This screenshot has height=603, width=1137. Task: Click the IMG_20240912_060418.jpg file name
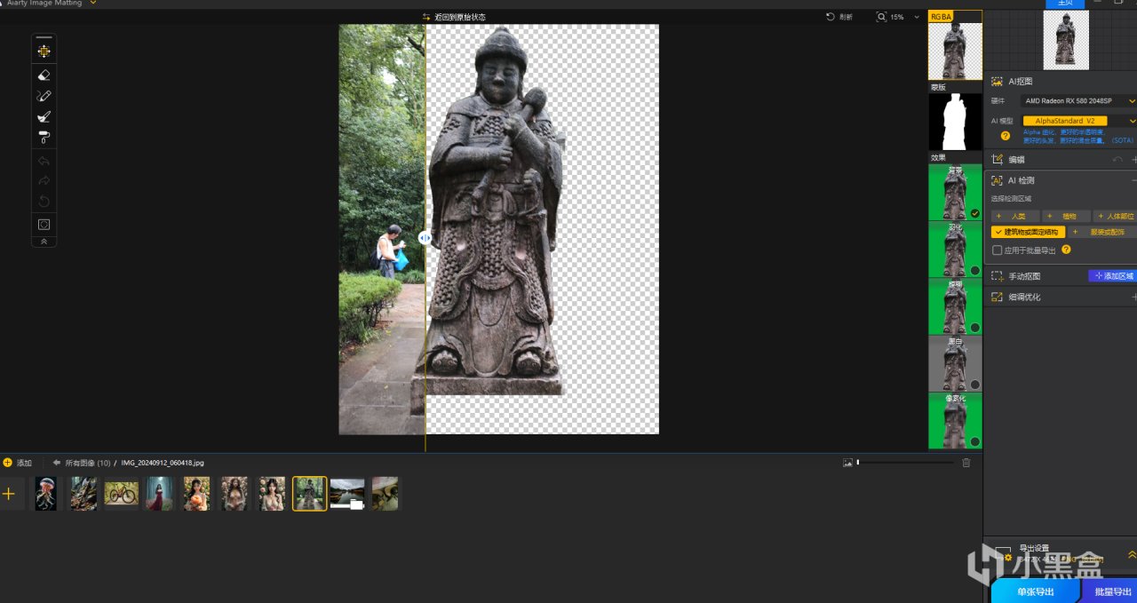pos(163,463)
